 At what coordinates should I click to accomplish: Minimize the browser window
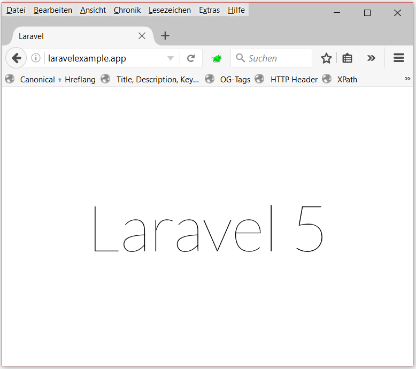[x=337, y=12]
